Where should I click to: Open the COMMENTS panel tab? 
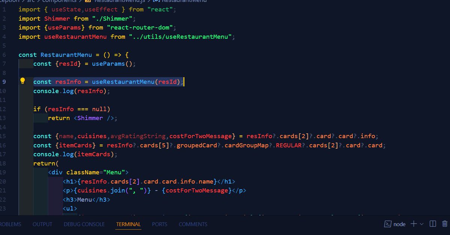click(193, 225)
